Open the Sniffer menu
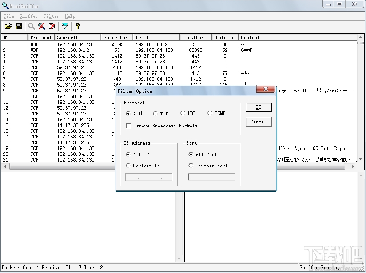Screen dimensions: 366x273 click(28, 16)
